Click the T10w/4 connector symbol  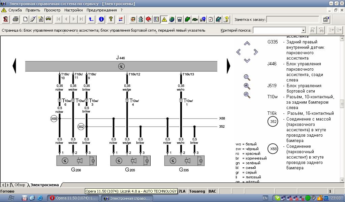pos(127,100)
